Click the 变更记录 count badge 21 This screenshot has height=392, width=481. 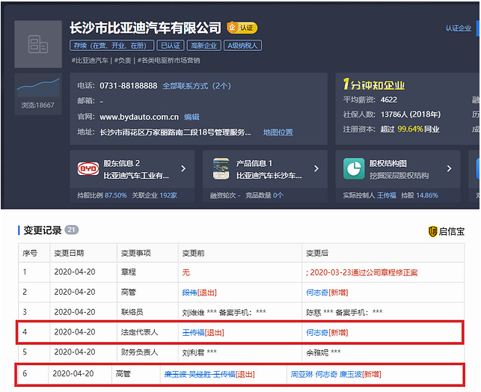click(72, 230)
